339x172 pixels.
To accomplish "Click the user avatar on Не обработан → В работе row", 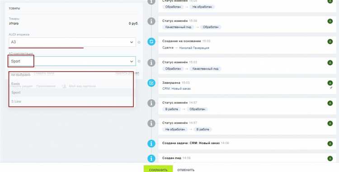I will coord(330,123).
